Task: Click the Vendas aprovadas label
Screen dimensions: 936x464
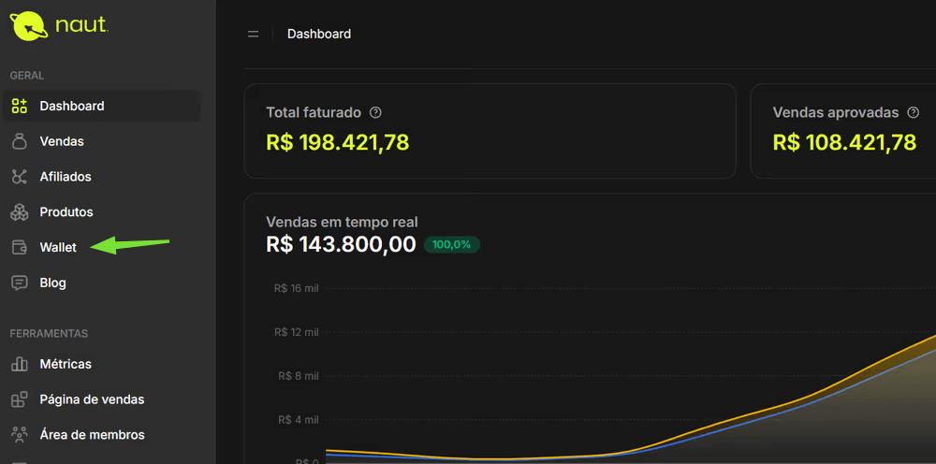Action: tap(836, 112)
